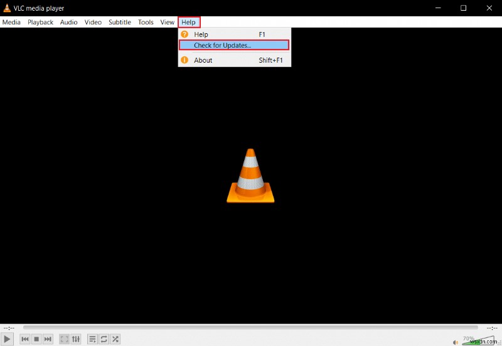
Task: Open the Subtitle menu
Action: (119, 22)
